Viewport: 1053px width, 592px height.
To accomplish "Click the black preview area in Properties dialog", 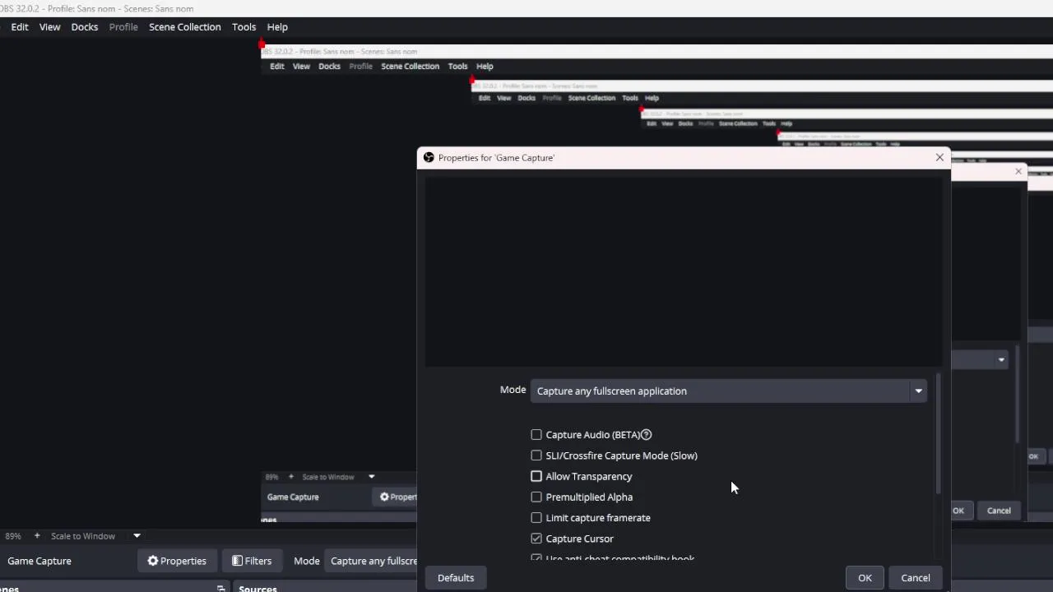I will [x=683, y=271].
